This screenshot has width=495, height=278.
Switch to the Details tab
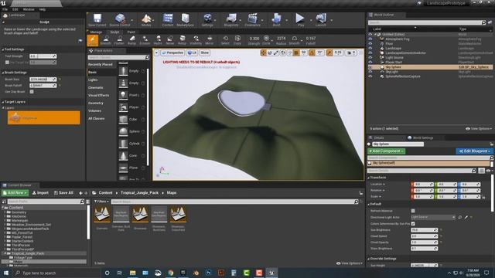coord(378,137)
